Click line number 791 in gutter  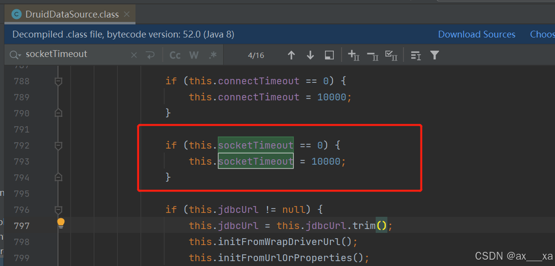(21, 130)
